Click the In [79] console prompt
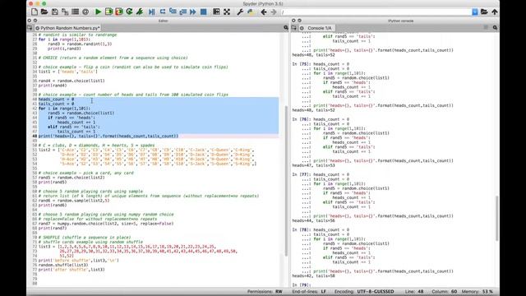The image size is (526, 296). pos(302,285)
